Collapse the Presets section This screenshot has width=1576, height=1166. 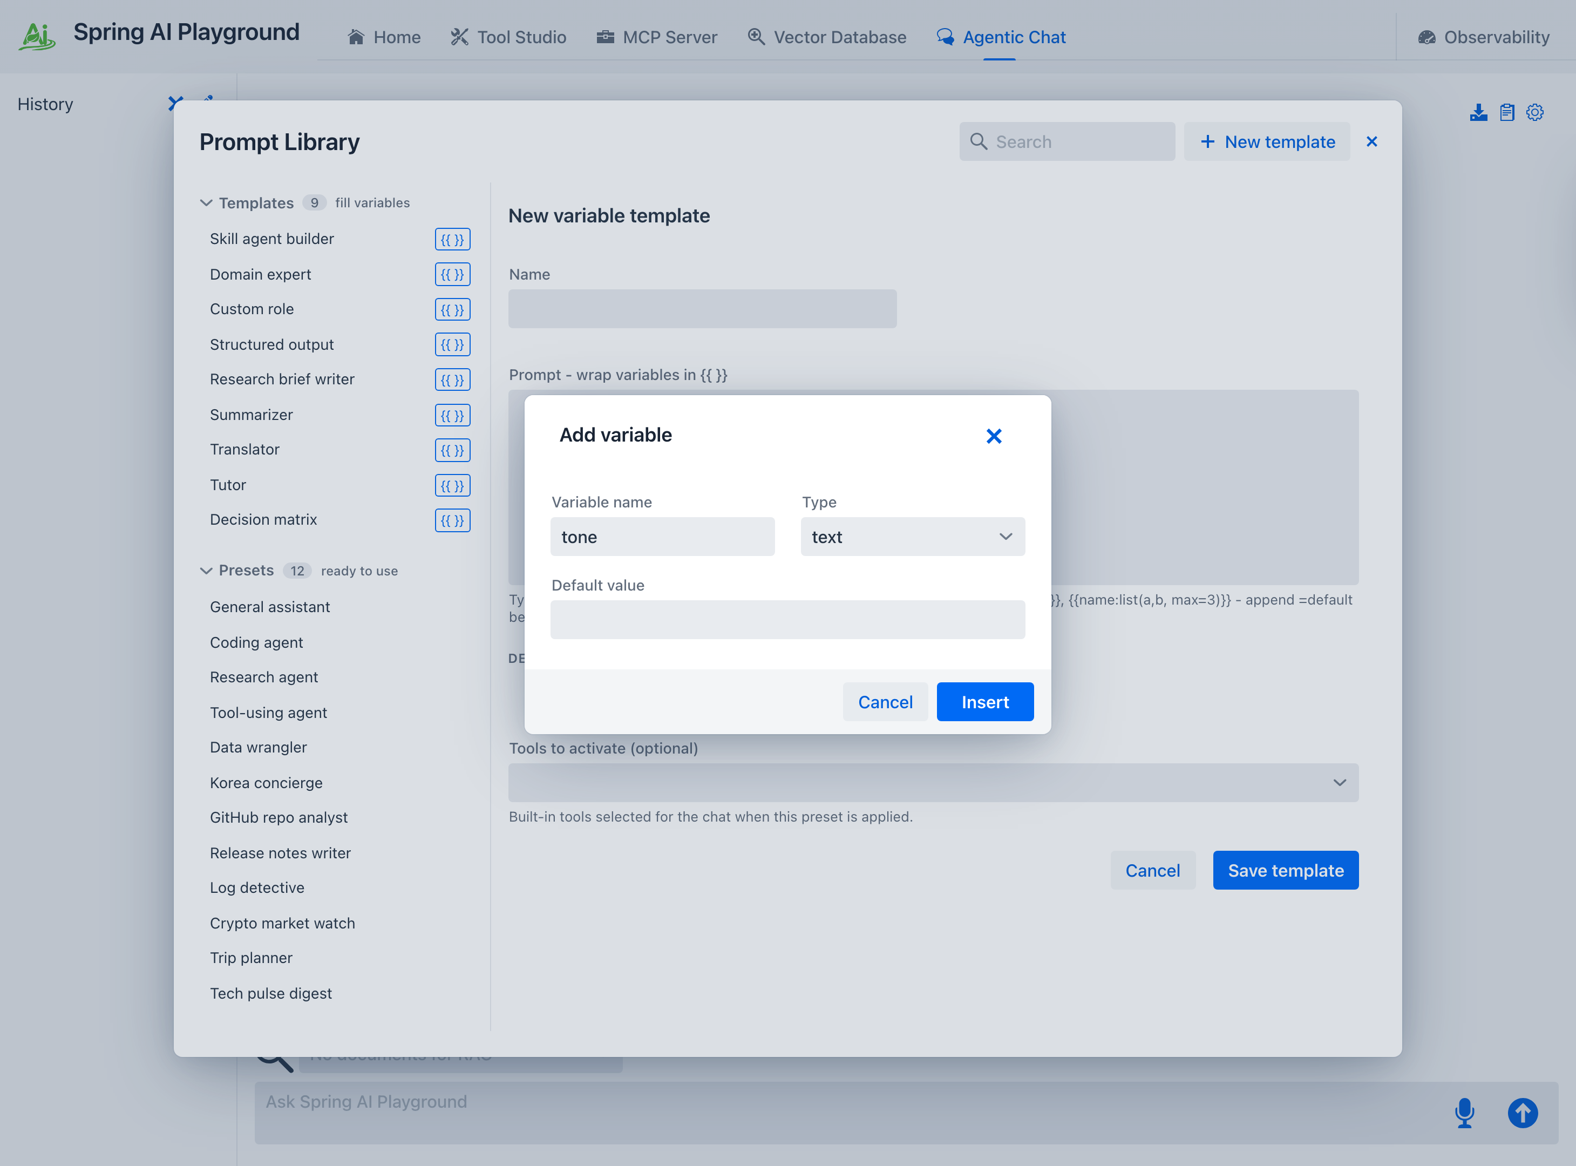(206, 570)
